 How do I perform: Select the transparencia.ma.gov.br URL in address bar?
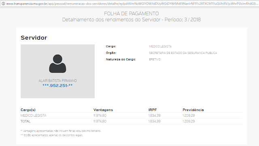click(x=132, y=4)
